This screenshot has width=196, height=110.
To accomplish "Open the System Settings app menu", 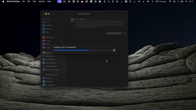I will tap(13, 2).
